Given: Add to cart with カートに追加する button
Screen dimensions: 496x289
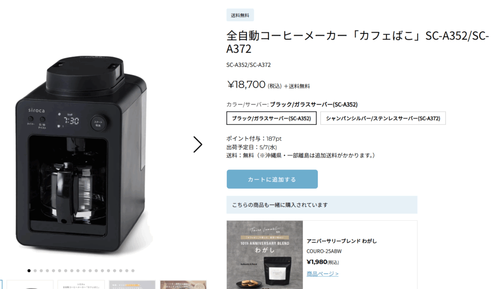Looking at the screenshot, I should click(272, 179).
